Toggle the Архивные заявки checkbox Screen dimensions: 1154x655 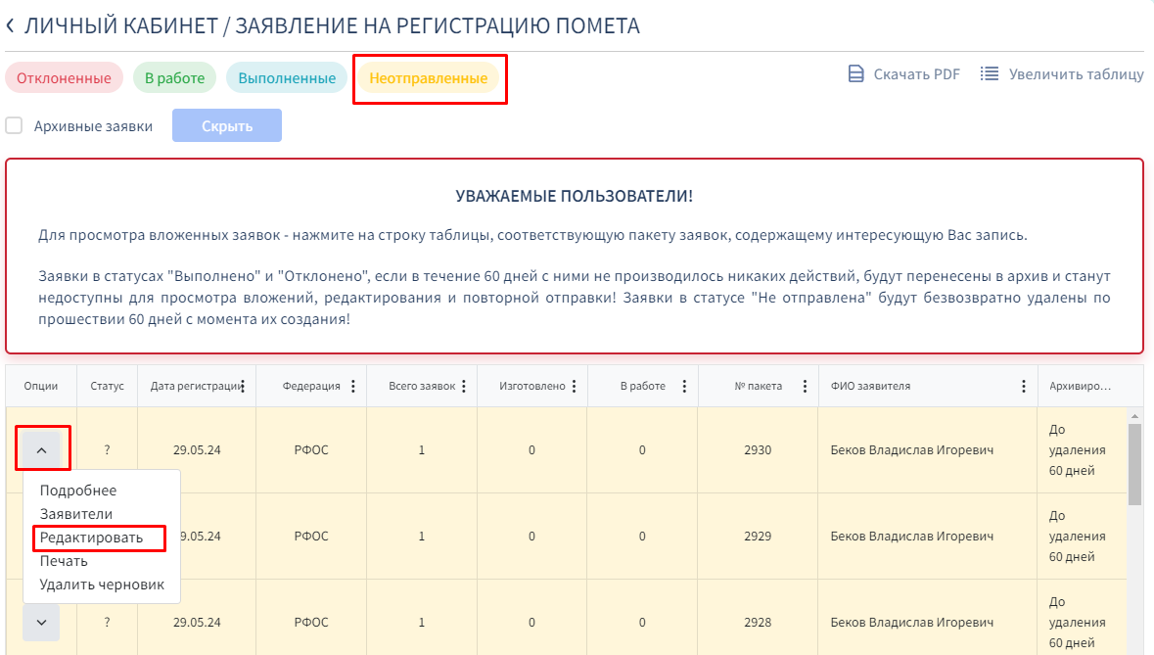coord(15,125)
